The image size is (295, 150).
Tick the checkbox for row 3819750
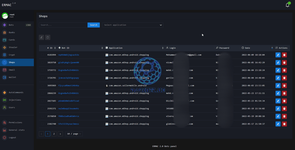click(43, 63)
